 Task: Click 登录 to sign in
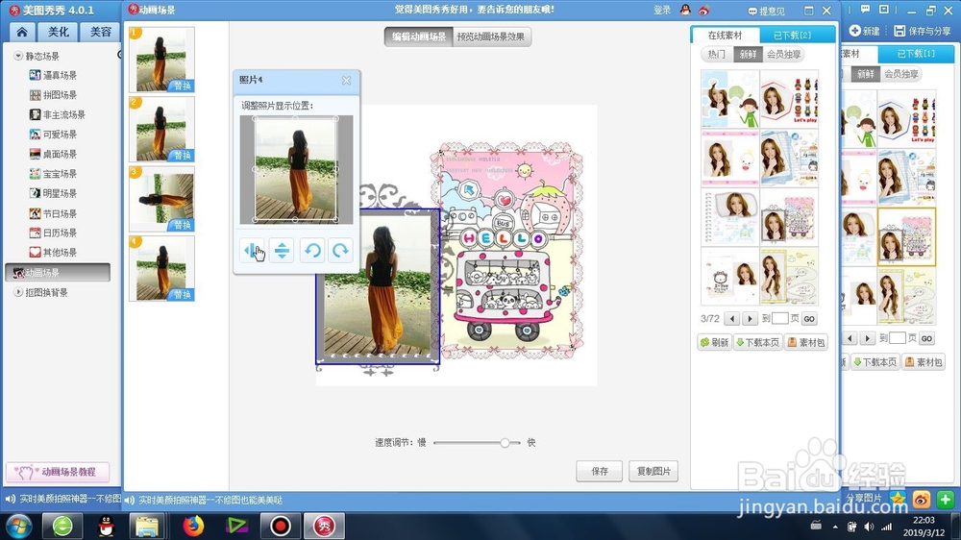[662, 11]
